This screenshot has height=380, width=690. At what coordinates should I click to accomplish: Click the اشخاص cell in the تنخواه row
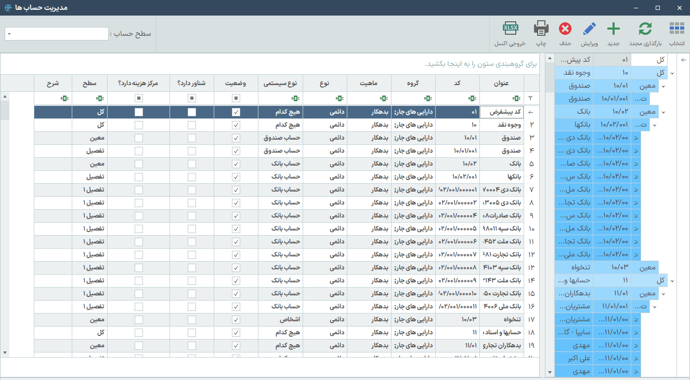tap(281, 320)
